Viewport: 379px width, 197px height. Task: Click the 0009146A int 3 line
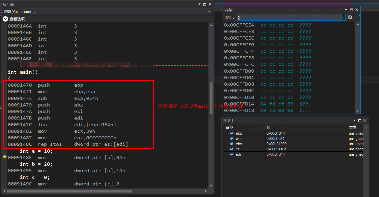(42, 26)
